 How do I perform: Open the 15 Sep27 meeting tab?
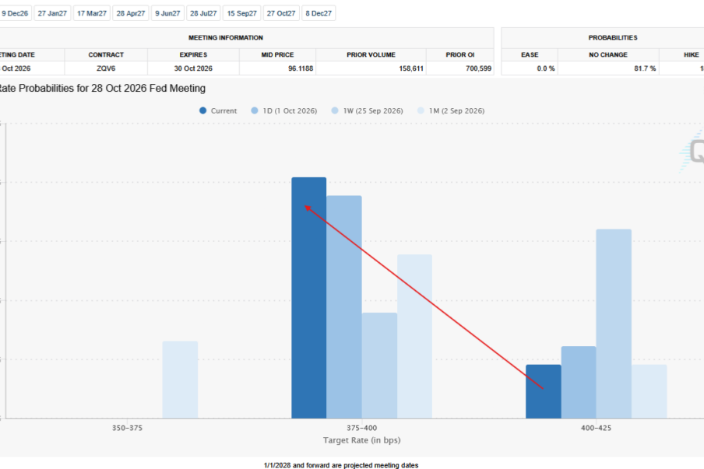[241, 13]
